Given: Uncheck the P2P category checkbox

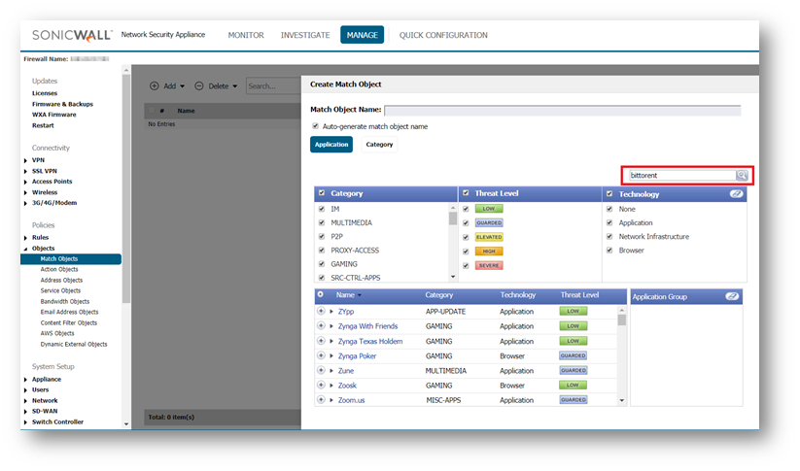Looking at the screenshot, I should [322, 236].
